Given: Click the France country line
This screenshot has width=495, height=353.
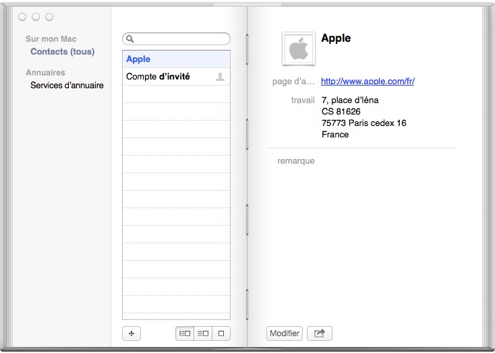Looking at the screenshot, I should (335, 135).
